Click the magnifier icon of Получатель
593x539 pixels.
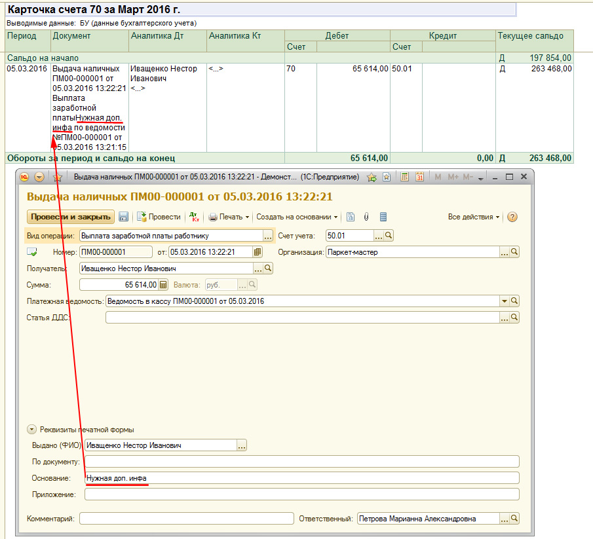click(x=268, y=269)
